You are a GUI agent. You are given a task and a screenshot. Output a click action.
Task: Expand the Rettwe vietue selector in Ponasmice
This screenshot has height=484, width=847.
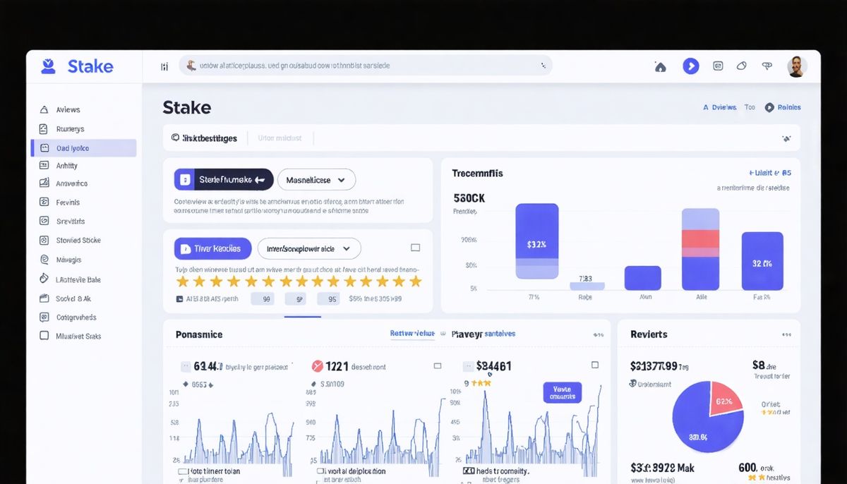(418, 334)
